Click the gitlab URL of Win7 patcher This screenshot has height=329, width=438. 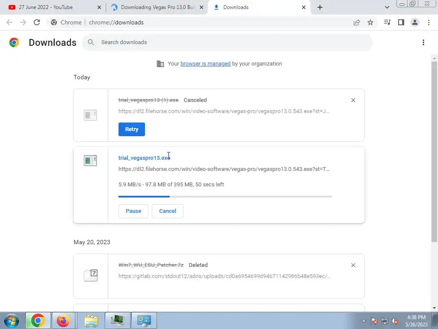[x=225, y=276]
